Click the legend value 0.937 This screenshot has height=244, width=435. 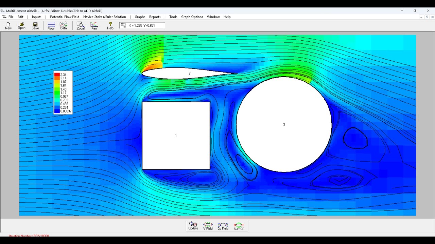pyautogui.click(x=64, y=97)
